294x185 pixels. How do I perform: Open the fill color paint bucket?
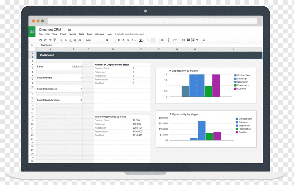pos(141,40)
